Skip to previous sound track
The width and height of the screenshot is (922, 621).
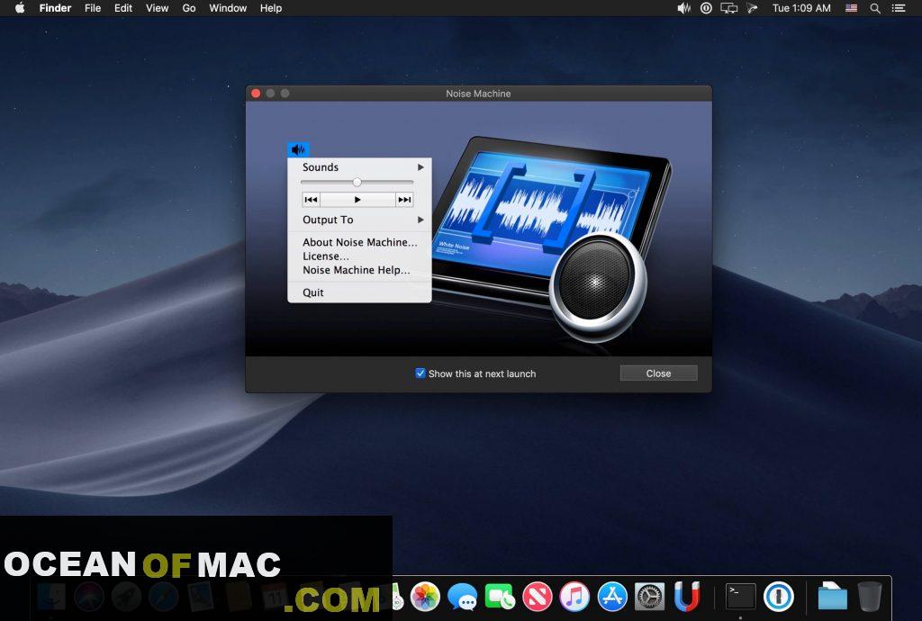[x=311, y=200]
